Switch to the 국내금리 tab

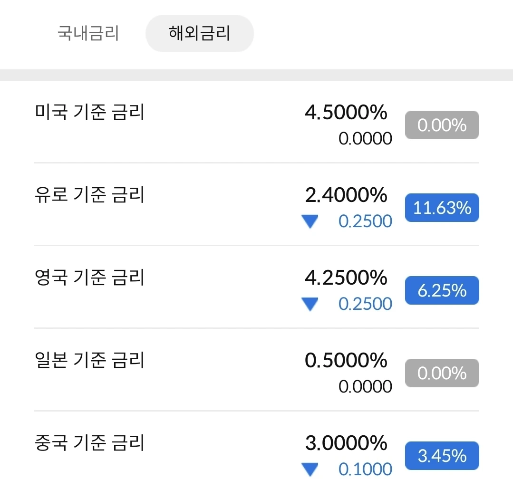(88, 34)
